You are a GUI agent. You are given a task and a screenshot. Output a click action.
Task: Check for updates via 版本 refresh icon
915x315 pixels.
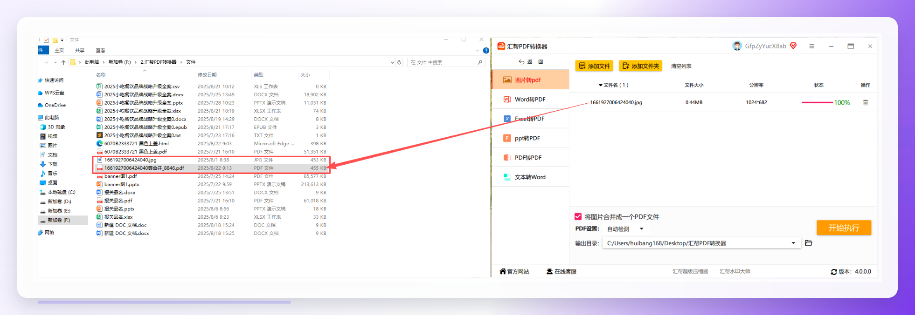point(834,272)
